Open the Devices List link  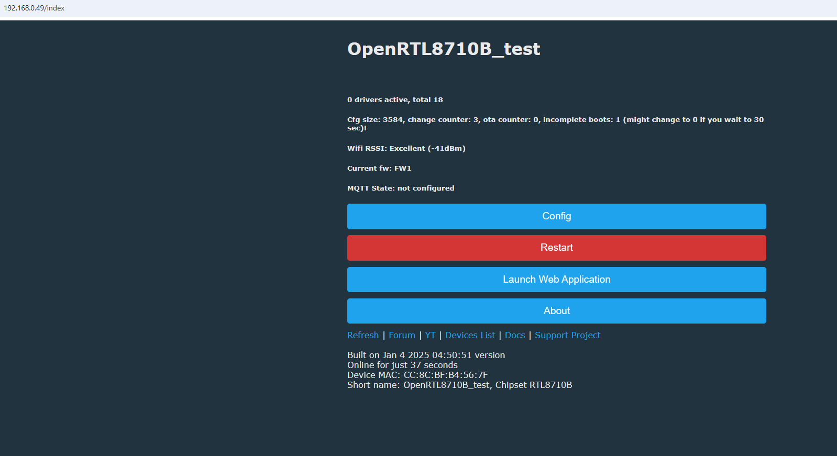470,335
